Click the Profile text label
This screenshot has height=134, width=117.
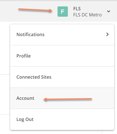pyautogui.click(x=23, y=56)
